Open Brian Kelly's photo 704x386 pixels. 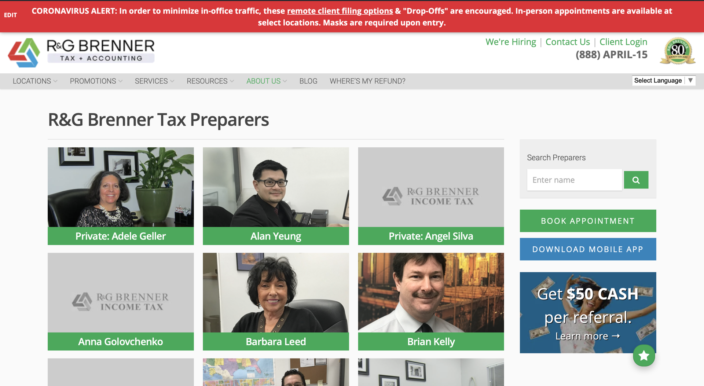(431, 293)
